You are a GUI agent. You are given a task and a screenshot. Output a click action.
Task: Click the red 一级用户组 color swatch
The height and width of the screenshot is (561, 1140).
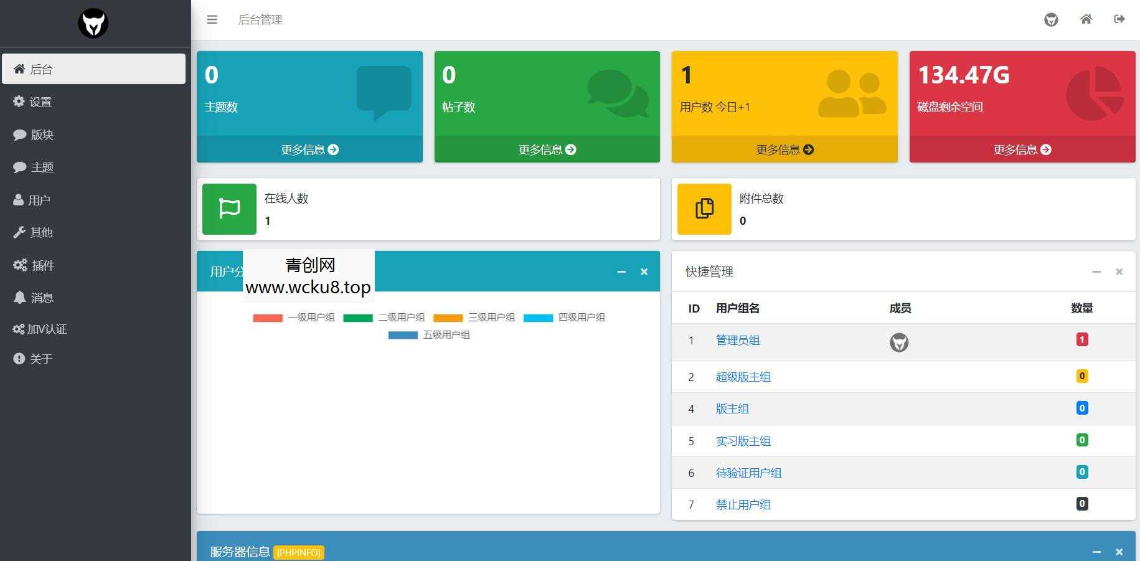[x=267, y=317]
